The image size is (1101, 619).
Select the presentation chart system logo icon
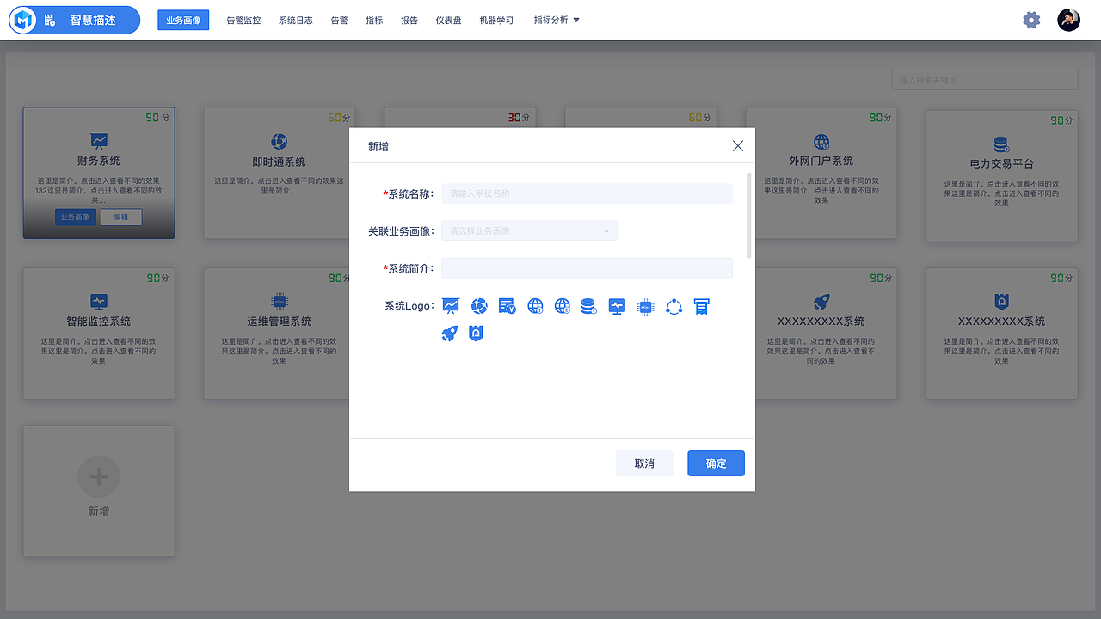coord(451,306)
